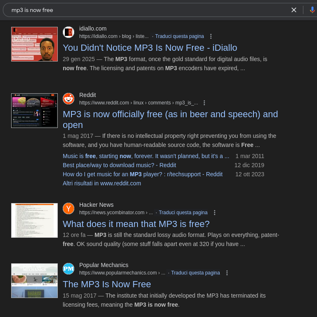Click 'Traduci questa pagina' for the Popular Mechanics result

click(196, 273)
